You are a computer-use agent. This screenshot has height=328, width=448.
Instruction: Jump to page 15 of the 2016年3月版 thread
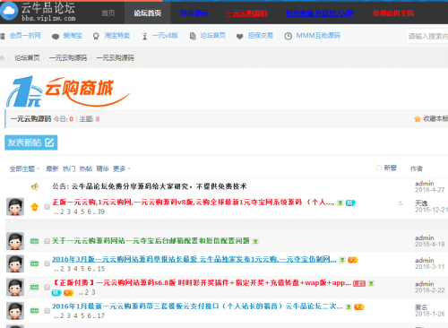point(101,269)
